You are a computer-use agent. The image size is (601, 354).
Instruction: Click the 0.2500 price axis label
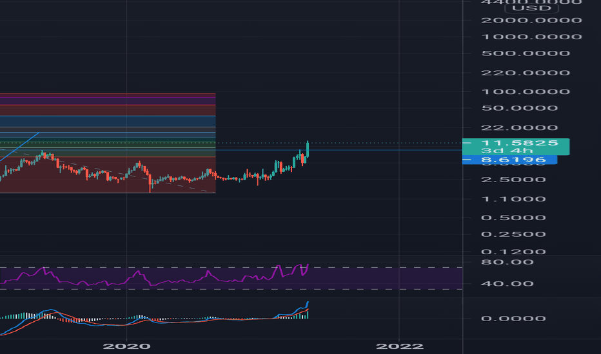(513, 234)
